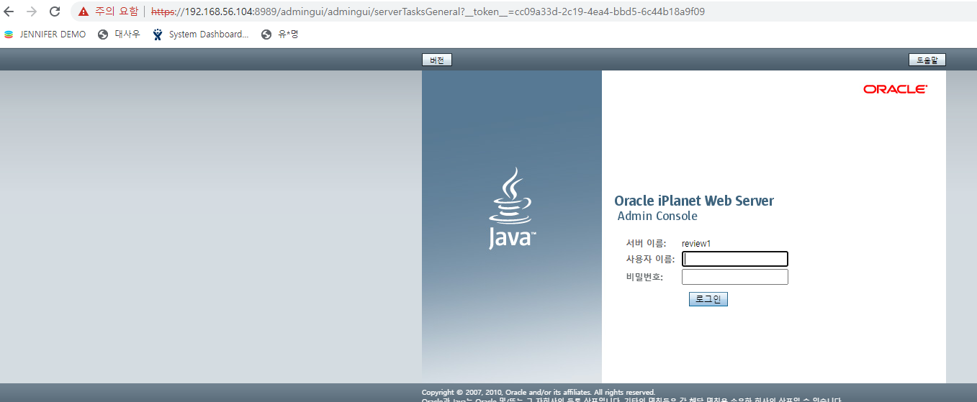This screenshot has height=402, width=977.
Task: Reload the page with the refresh icon
Action: click(55, 12)
